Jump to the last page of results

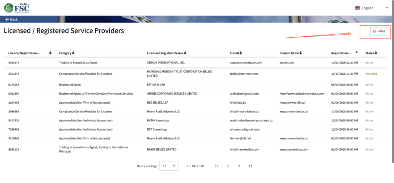(x=250, y=166)
